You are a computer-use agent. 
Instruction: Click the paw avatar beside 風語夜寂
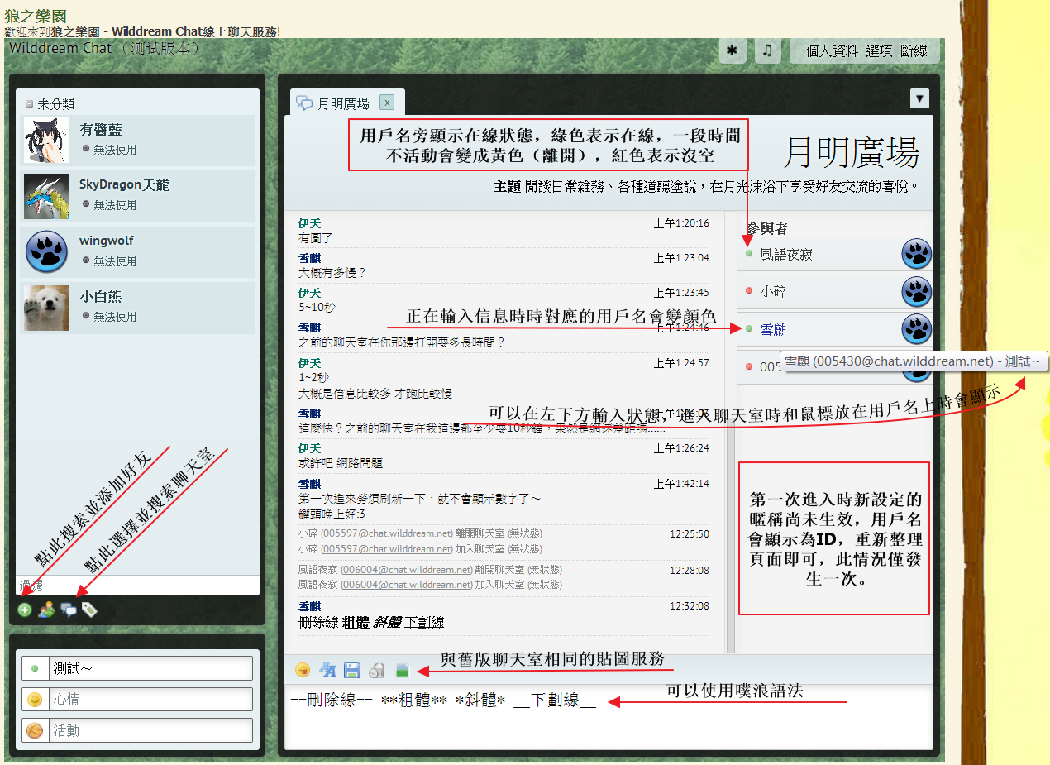(916, 254)
